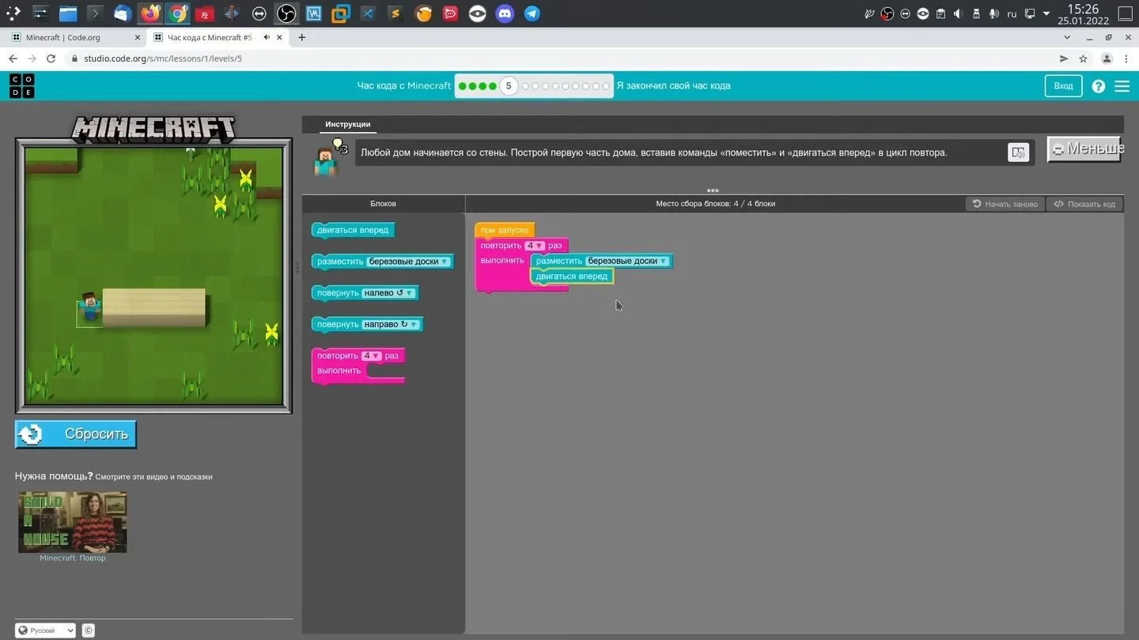This screenshot has height=640, width=1139.
Task: Click the microphone icon in system tray
Action: 993,13
